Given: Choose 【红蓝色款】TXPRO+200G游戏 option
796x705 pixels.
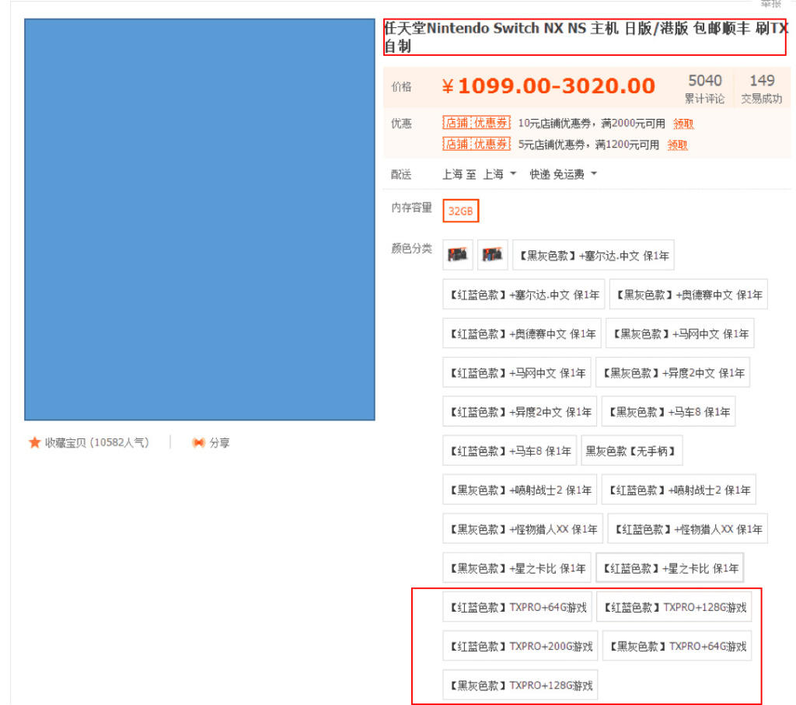Looking at the screenshot, I should pos(520,646).
